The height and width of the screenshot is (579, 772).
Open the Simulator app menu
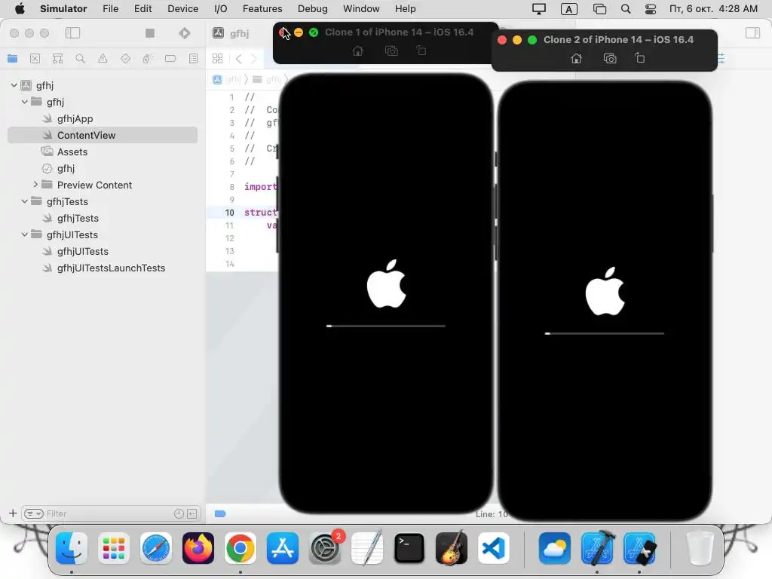pyautogui.click(x=63, y=9)
